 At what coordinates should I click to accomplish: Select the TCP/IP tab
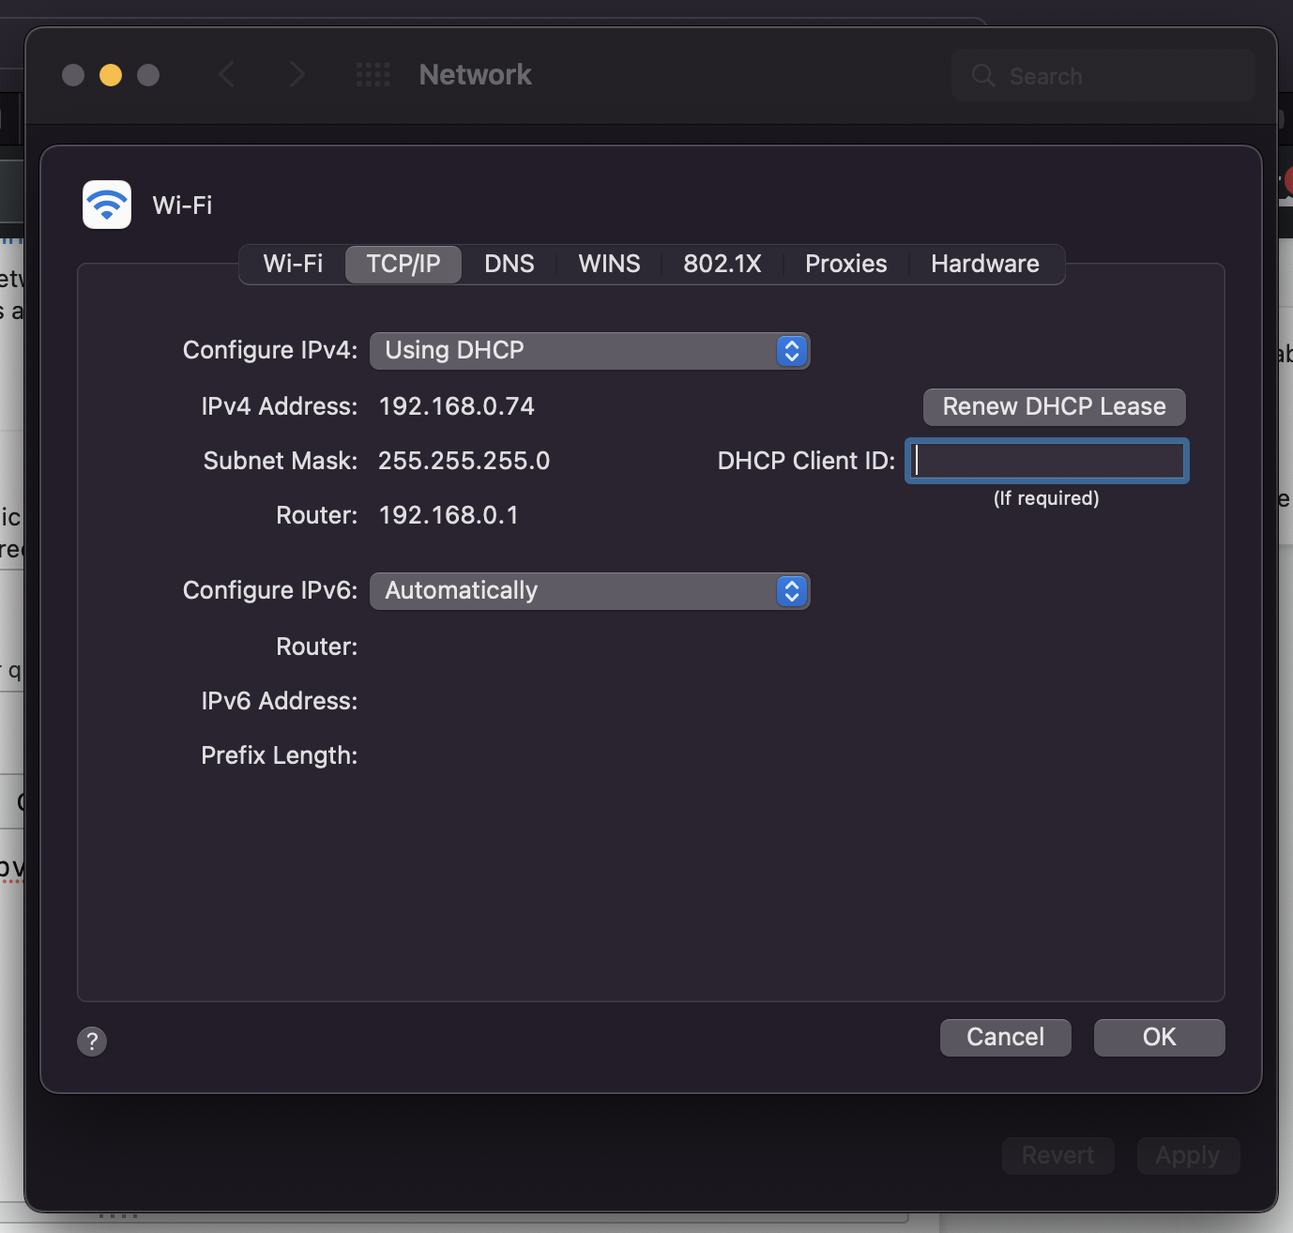(403, 264)
